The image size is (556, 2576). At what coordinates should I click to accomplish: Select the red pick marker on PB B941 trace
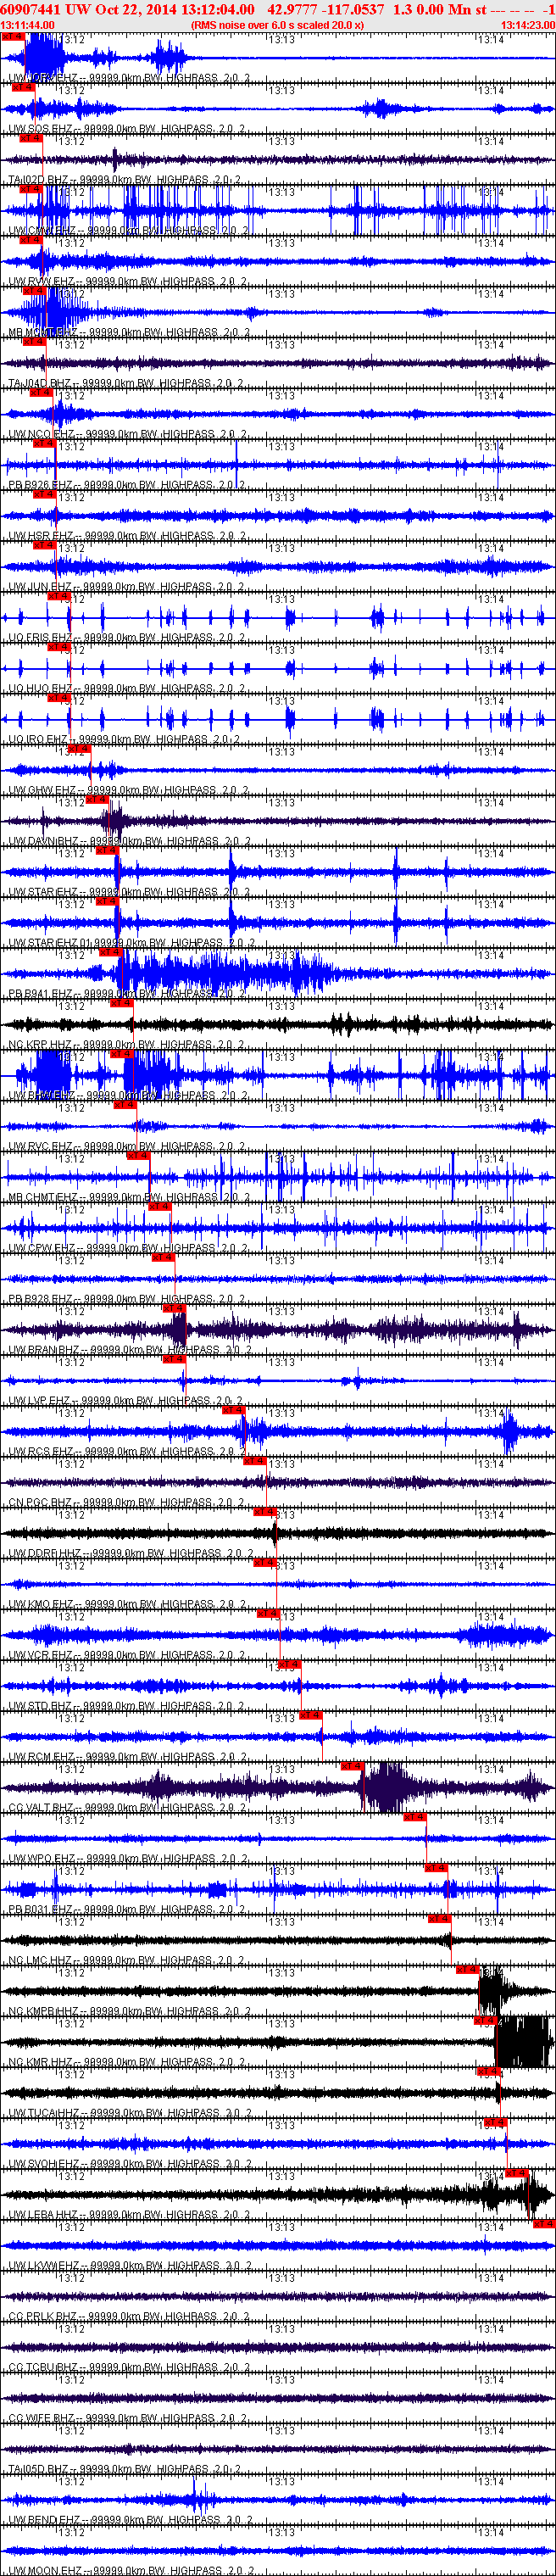pos(110,952)
